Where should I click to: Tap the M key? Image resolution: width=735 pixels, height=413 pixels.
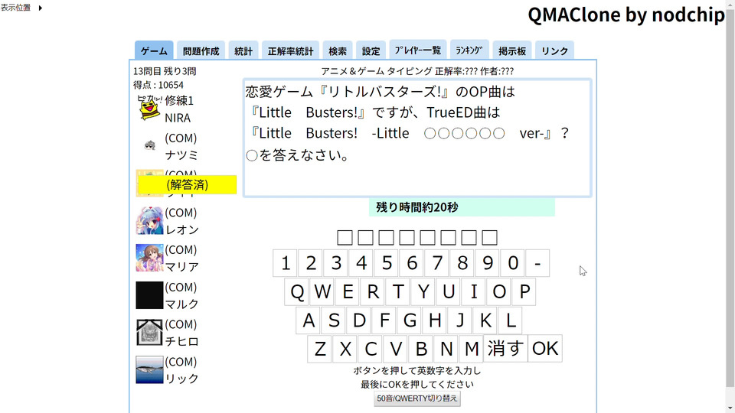point(472,349)
